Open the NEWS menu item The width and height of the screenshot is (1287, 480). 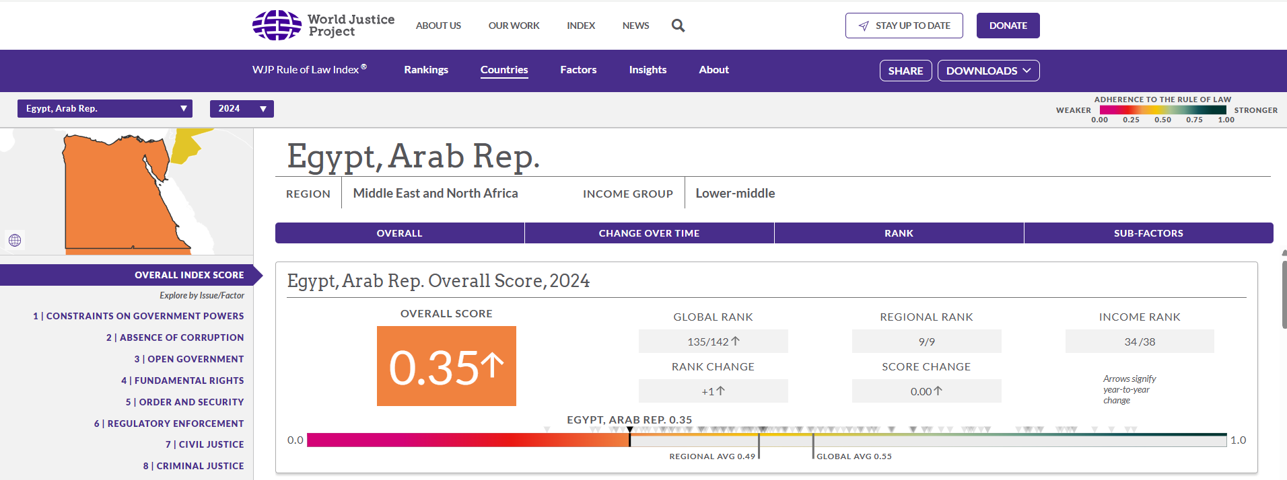pyautogui.click(x=635, y=26)
